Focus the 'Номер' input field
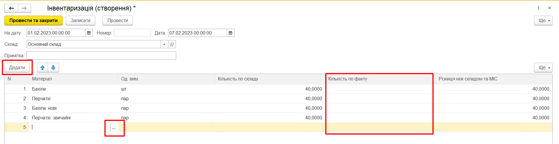 (132, 33)
